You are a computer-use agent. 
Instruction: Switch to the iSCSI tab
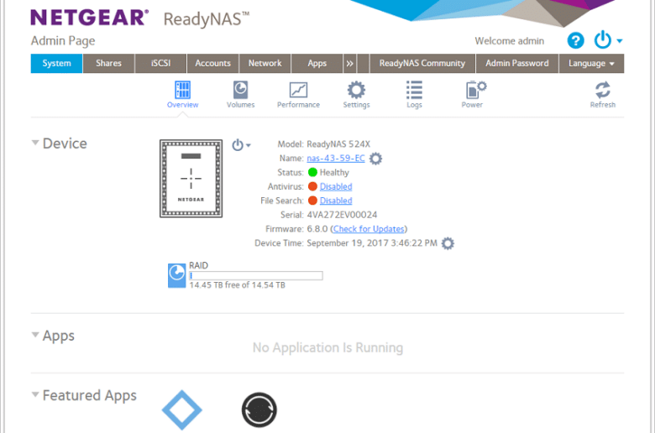pos(161,64)
